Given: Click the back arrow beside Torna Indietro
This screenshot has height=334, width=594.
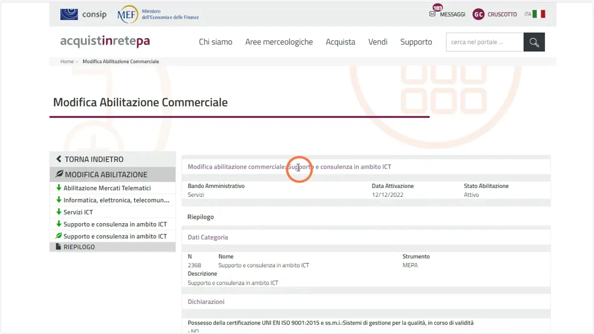Looking at the screenshot, I should pyautogui.click(x=59, y=159).
